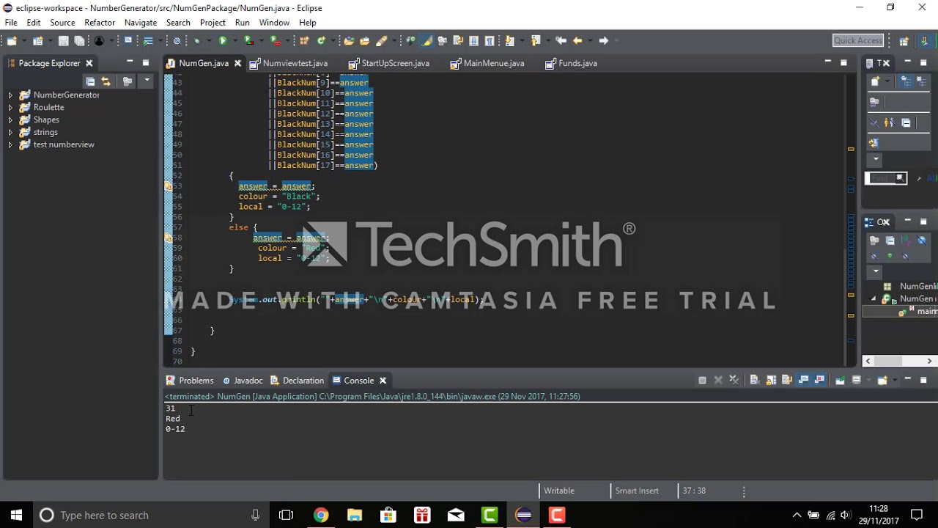Click the Open Perspective icon
This screenshot has width=938, height=528.
(x=904, y=40)
